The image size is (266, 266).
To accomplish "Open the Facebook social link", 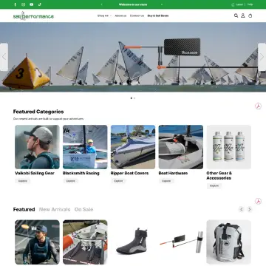I will 15,4.
